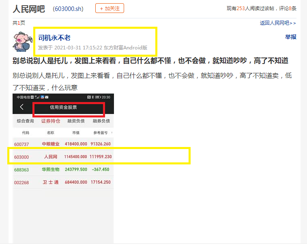Click the pig avatar image
Image resolution: width=307 pixels, height=245 pixels.
[x=22, y=42]
